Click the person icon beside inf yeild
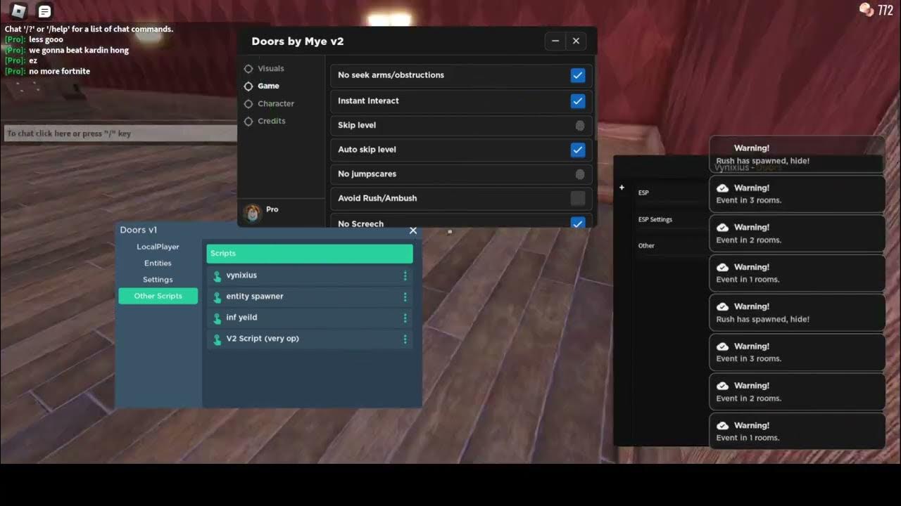 point(217,318)
